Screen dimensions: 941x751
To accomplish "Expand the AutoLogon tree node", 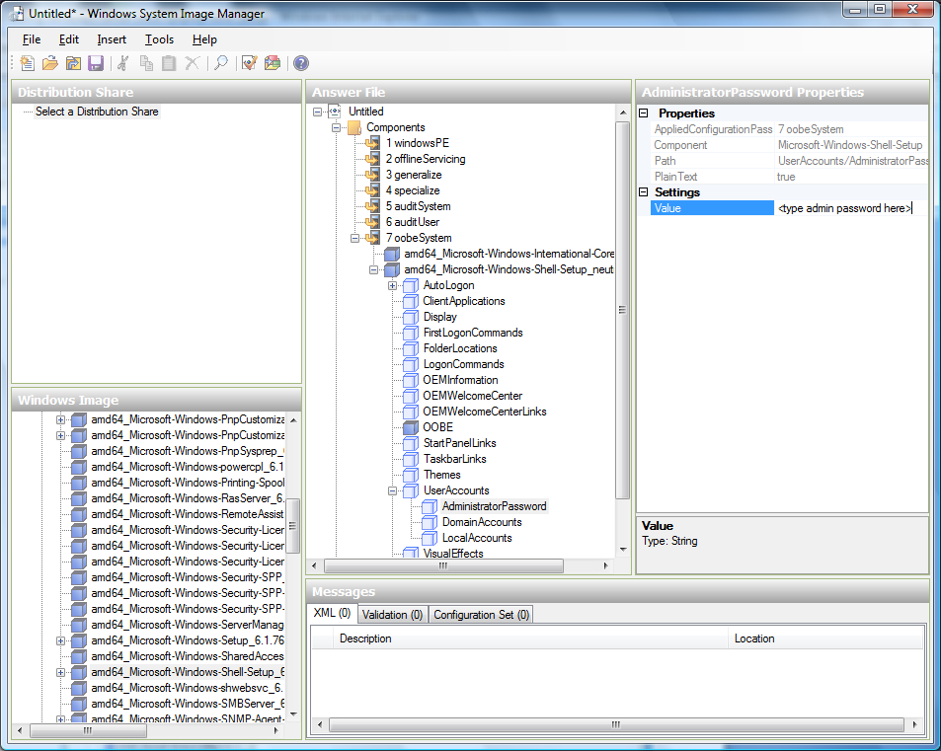I will (392, 285).
